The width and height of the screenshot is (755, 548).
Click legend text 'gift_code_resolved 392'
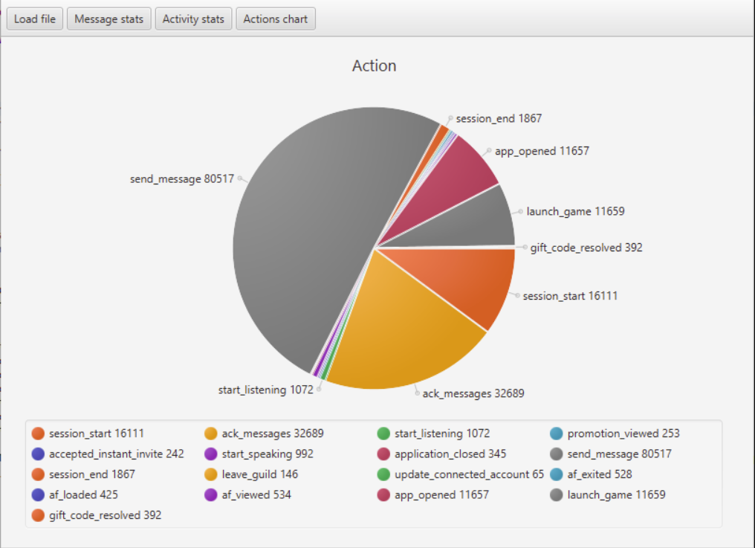pyautogui.click(x=105, y=515)
